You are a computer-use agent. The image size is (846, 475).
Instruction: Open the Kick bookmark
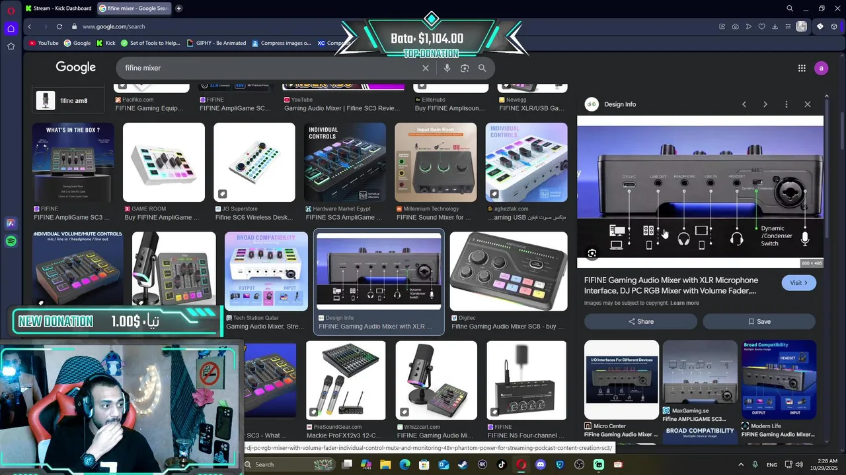point(106,43)
